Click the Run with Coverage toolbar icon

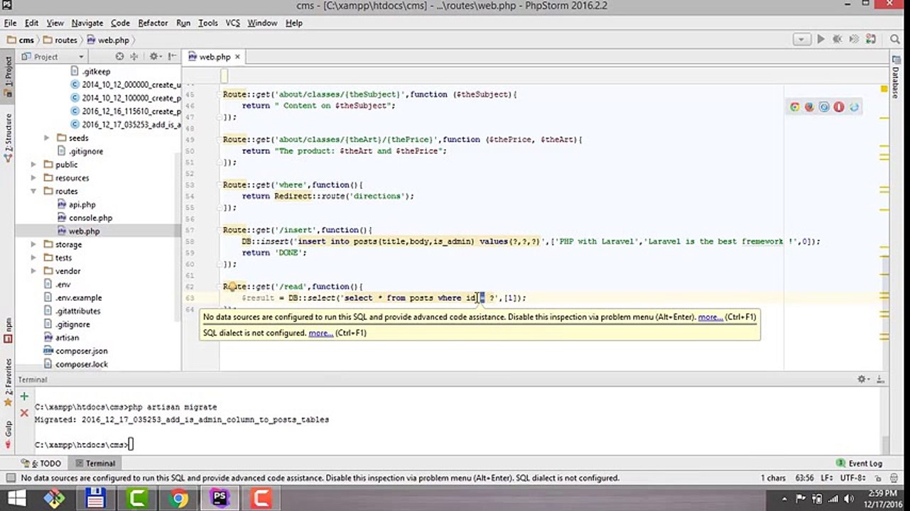click(x=853, y=40)
